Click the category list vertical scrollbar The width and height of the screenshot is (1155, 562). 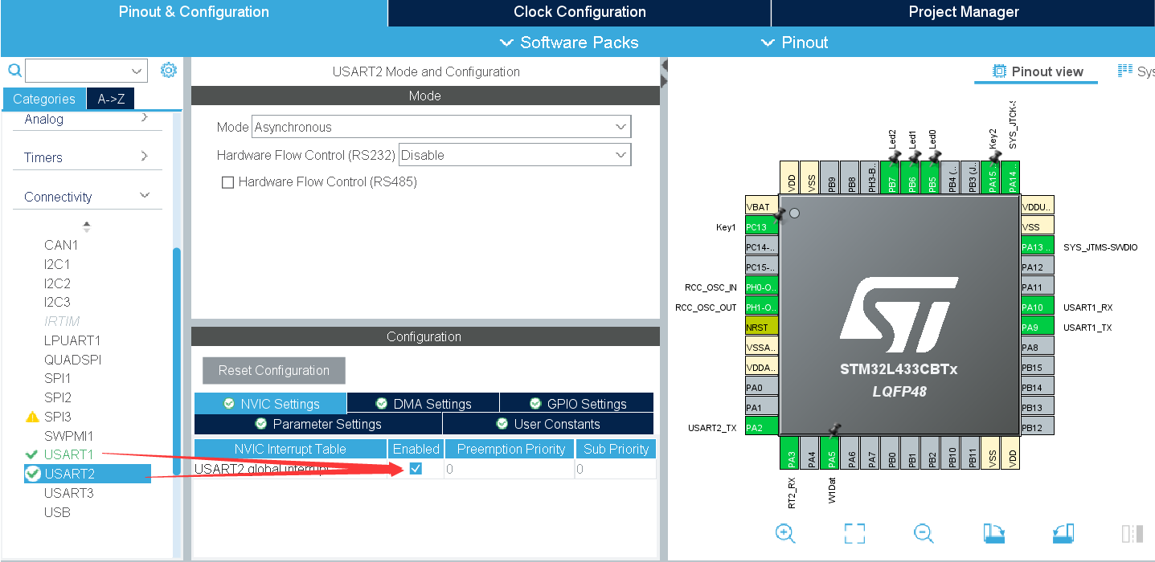pos(177,361)
